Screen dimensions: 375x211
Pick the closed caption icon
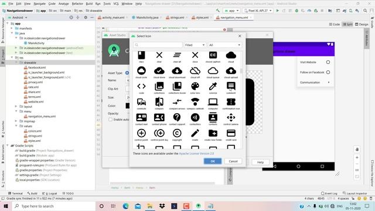(x=213, y=55)
